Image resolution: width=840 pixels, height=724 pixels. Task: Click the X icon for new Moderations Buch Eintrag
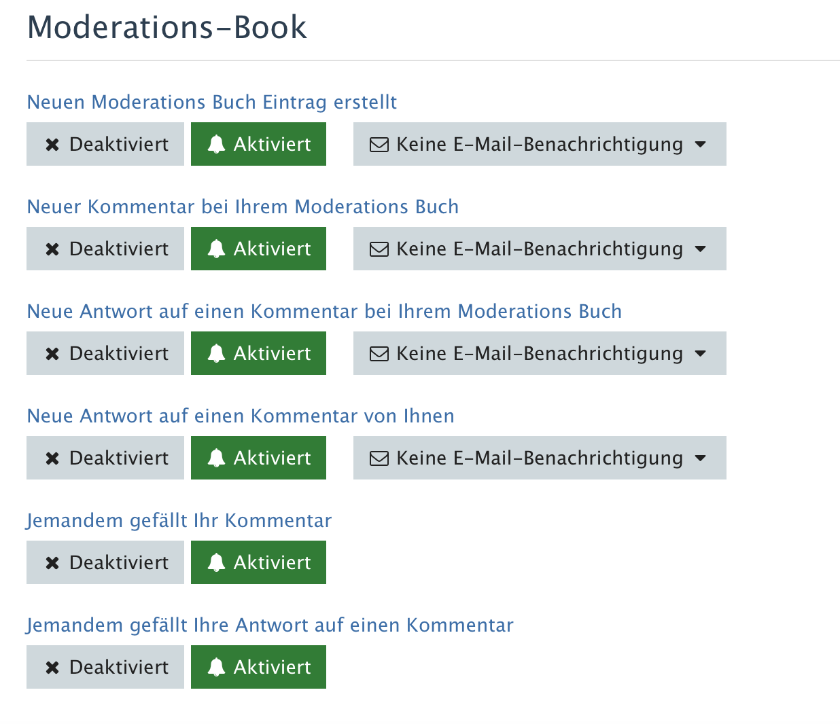(x=52, y=145)
